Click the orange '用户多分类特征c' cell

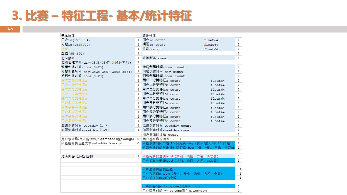tap(98, 112)
